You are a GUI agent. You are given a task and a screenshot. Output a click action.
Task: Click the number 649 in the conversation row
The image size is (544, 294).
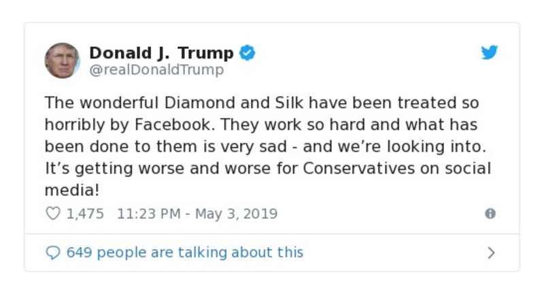click(79, 252)
